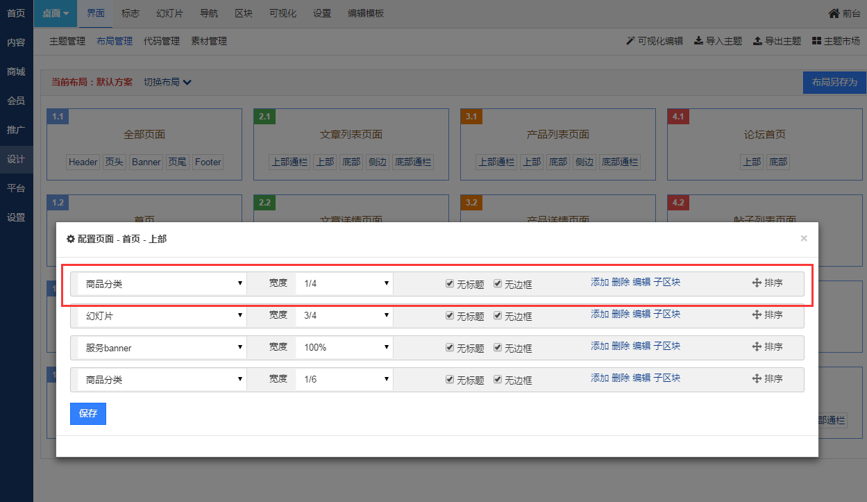
Task: Uncheck 无标题 in the 商品分类 1/4 row
Action: pos(450,283)
